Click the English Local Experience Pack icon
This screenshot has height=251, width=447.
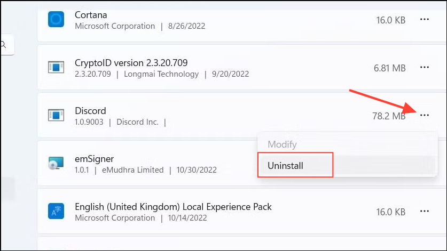[56, 211]
